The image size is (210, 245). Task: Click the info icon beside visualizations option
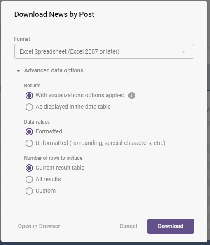(132, 96)
